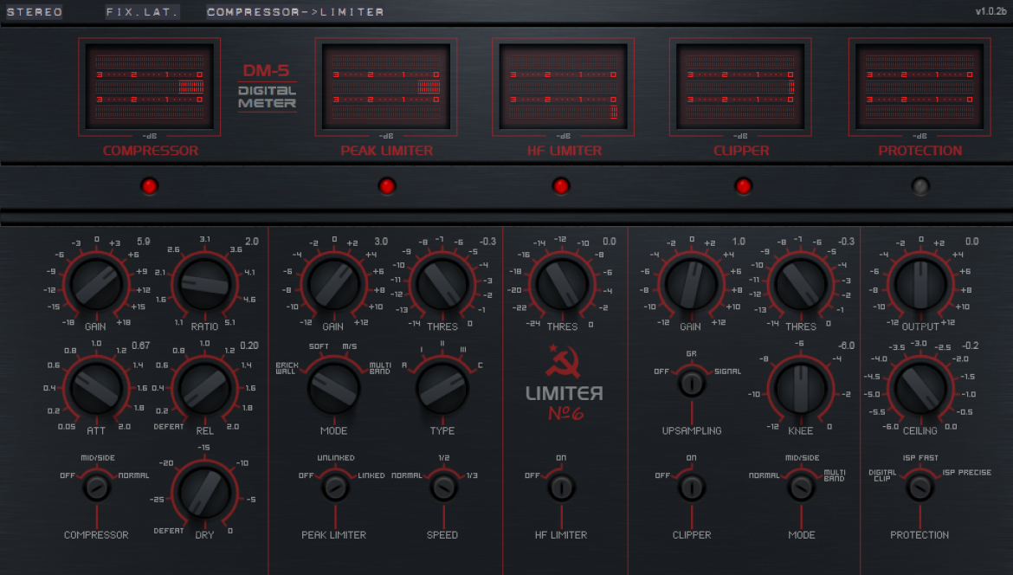Click the PROTECTION meter display
The image size is (1013, 575).
pyautogui.click(x=919, y=87)
